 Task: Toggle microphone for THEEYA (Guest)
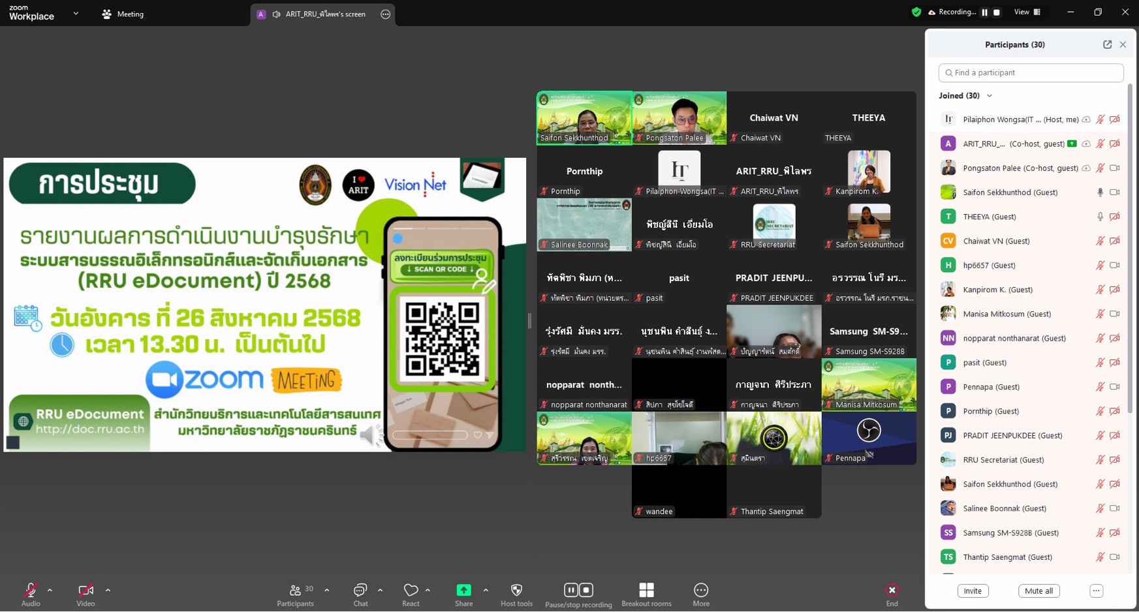click(1100, 217)
